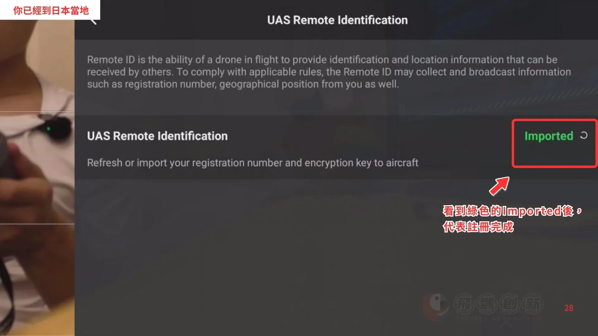Click the 代表註冊完成 annotation text
Viewport: 598px width, 336px height.
478,227
